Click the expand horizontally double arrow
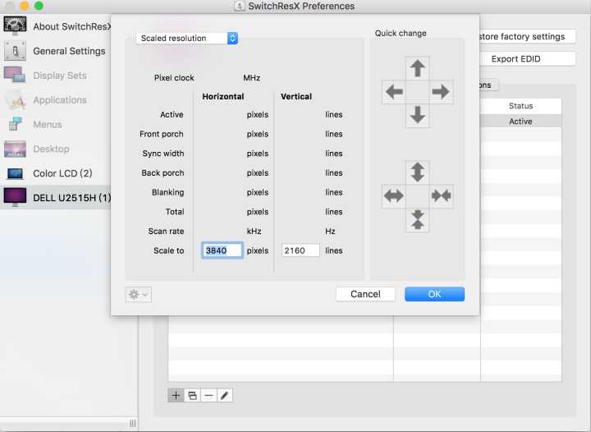Image resolution: width=591 pixels, height=432 pixels. [394, 195]
